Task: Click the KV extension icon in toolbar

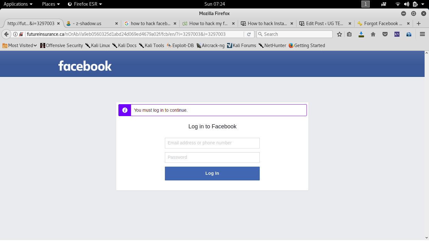Action: 397,34
